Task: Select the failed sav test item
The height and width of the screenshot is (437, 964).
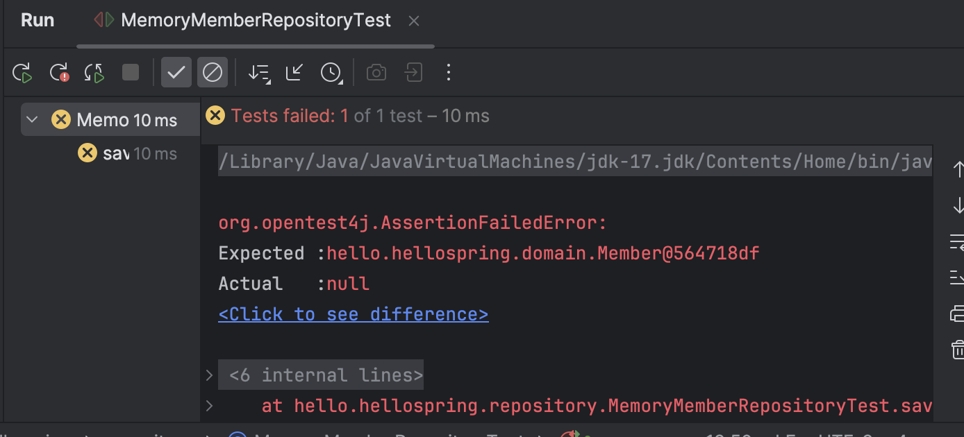Action: pos(115,153)
